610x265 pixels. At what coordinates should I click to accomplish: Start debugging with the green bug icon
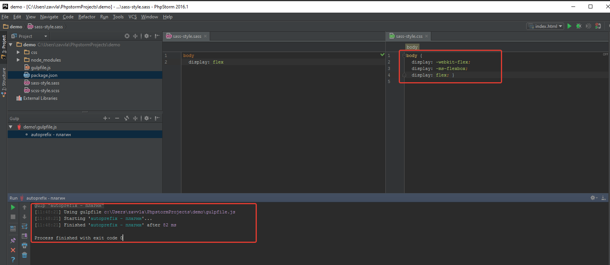tap(579, 26)
